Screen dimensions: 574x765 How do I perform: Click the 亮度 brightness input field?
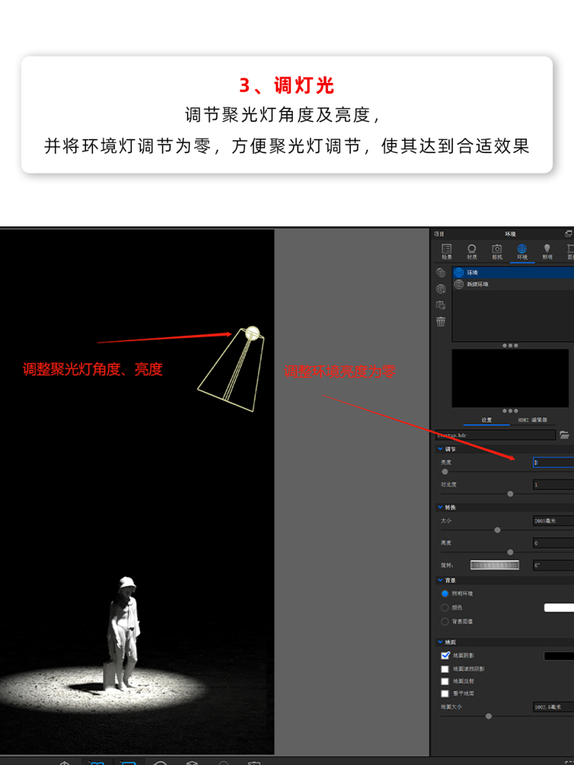coord(552,462)
